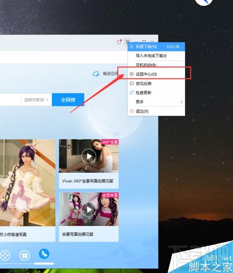This screenshot has height=273, width=233.
Task: Open 设置中心(O) from the menu
Action: point(156,74)
